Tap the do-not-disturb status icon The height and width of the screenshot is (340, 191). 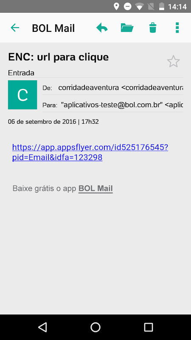pyautogui.click(x=127, y=6)
